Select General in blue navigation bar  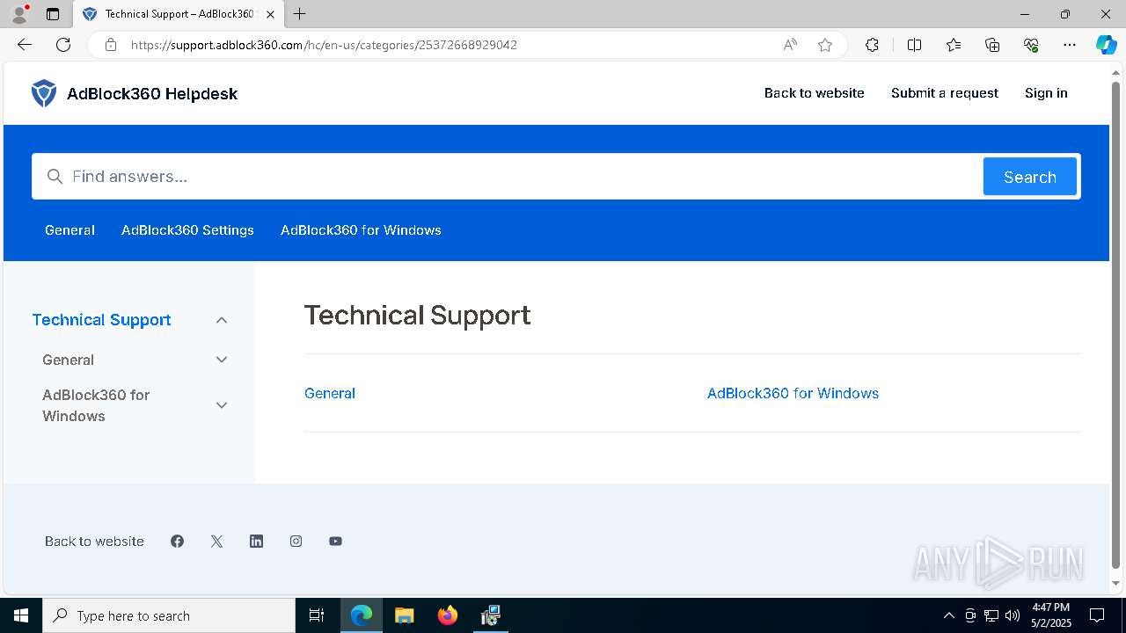point(69,230)
